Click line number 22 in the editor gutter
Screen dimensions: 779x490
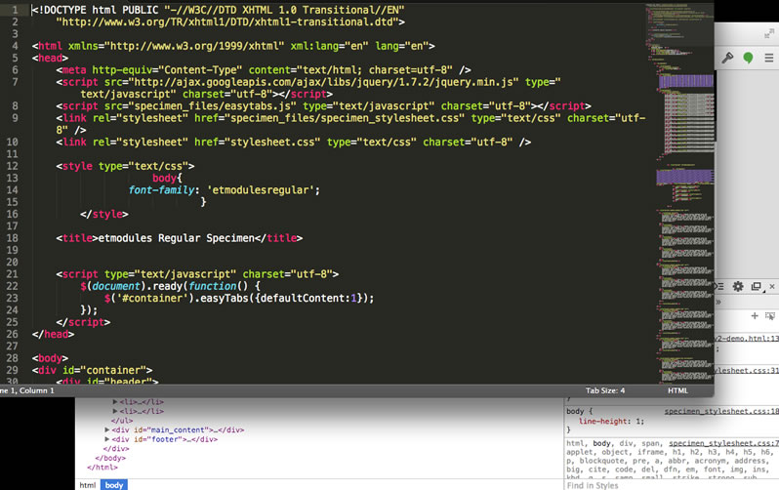[12, 286]
